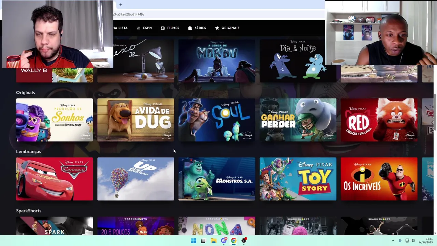Open network settings tray icon

coord(407,241)
